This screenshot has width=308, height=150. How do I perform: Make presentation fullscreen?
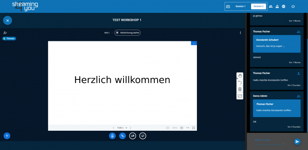(194, 128)
